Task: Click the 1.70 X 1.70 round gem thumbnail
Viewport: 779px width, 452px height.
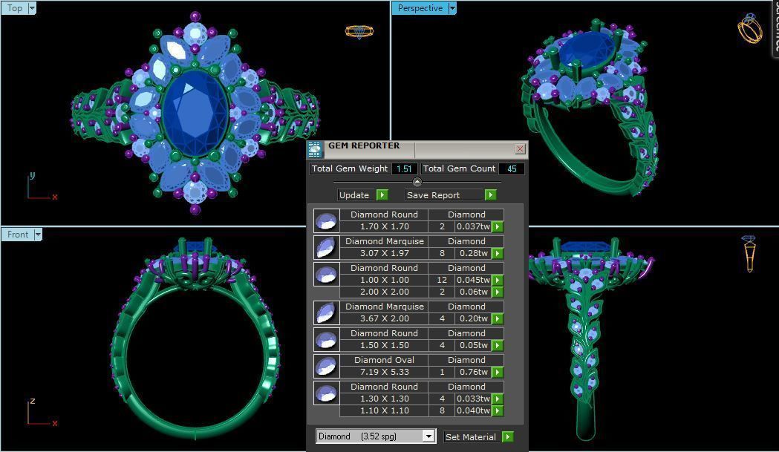Action: [x=327, y=220]
